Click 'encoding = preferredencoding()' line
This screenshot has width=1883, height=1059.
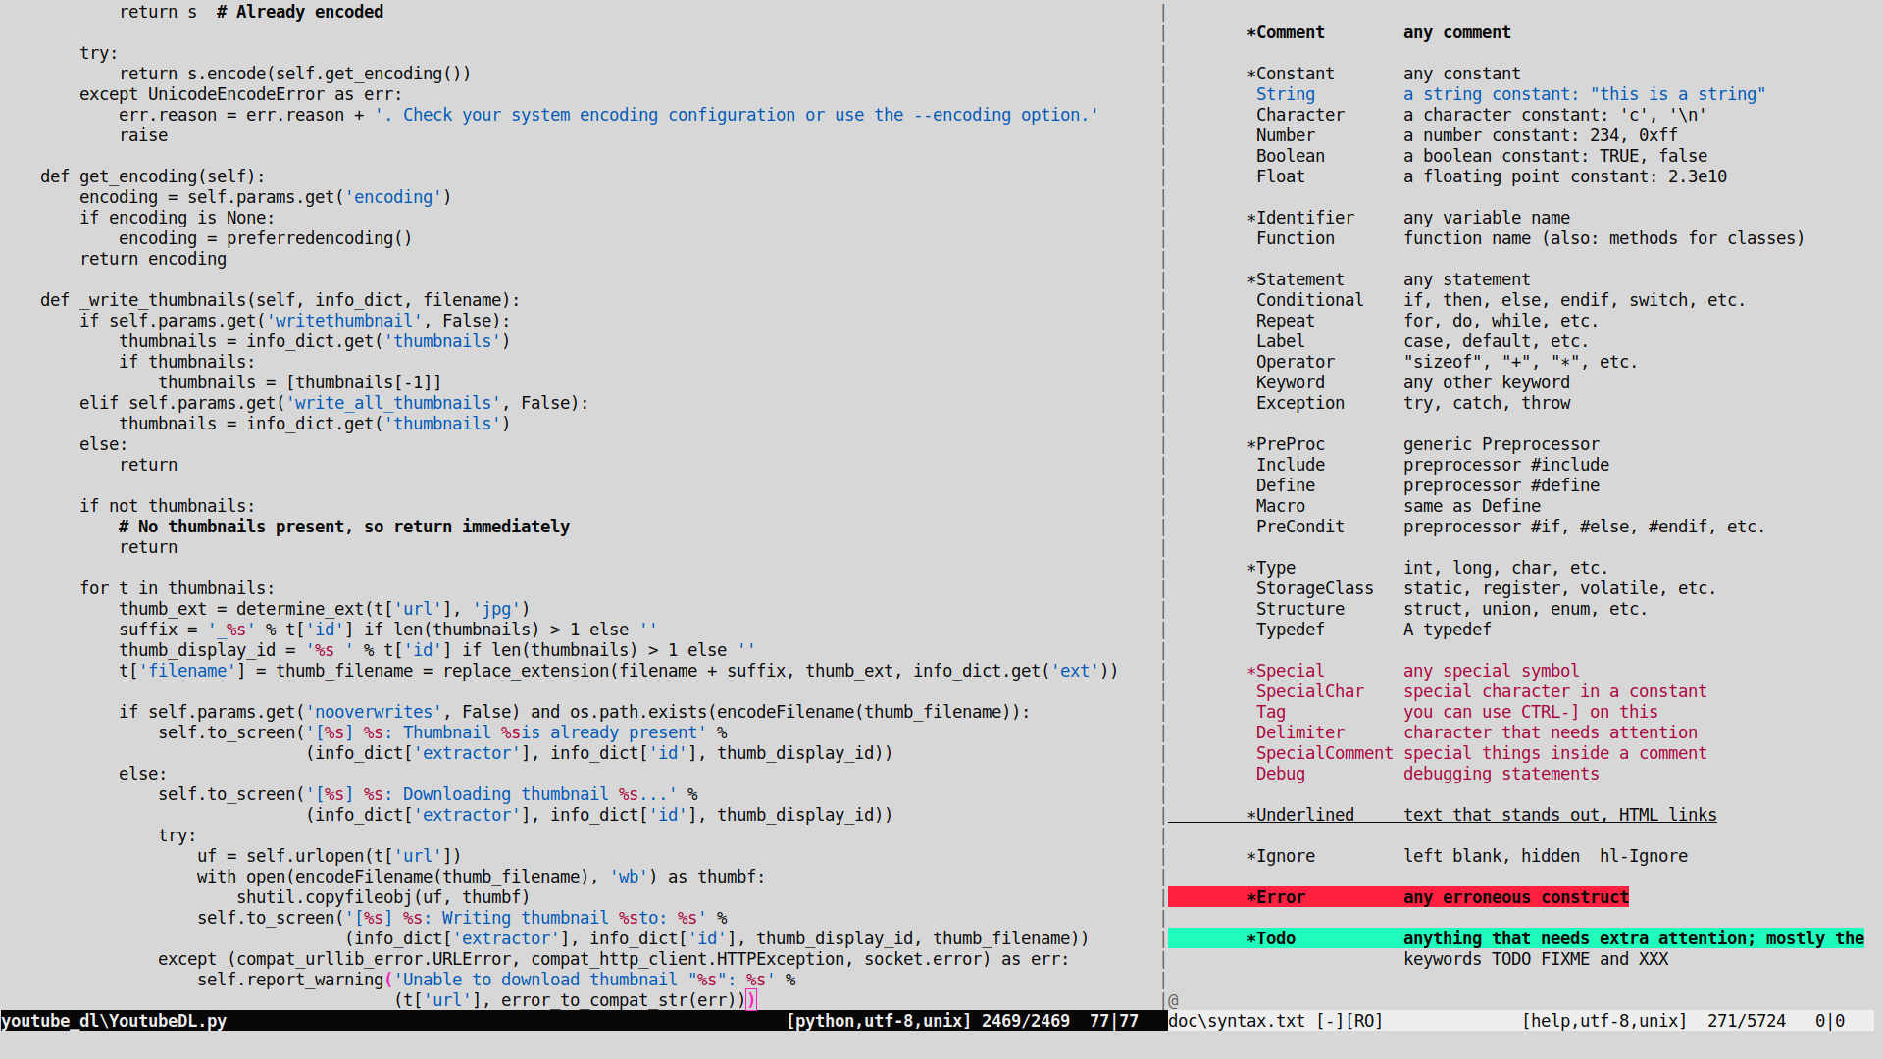tap(266, 238)
